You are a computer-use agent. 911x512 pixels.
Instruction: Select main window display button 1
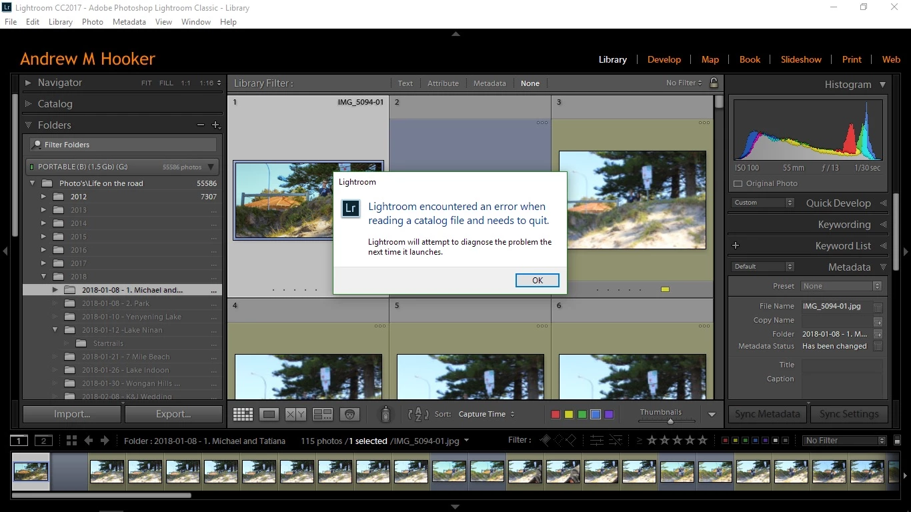(19, 441)
